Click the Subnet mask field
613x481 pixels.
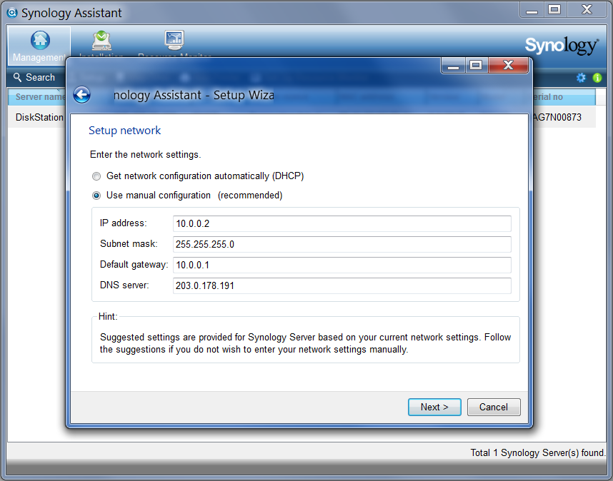click(342, 244)
